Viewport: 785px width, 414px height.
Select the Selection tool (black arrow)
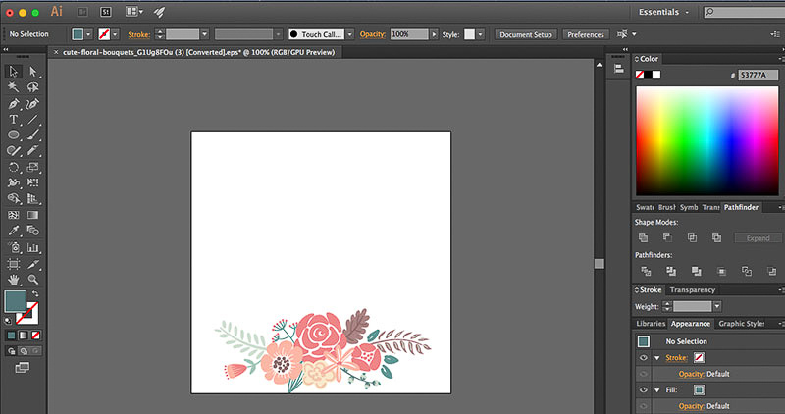pos(14,72)
